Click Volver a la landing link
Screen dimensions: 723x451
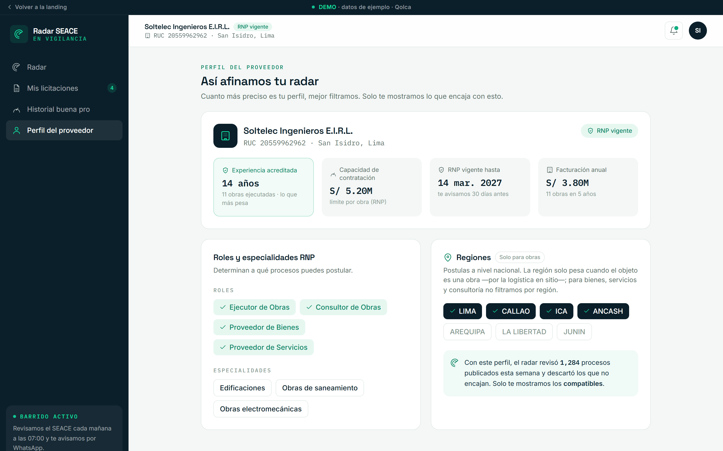[37, 7]
